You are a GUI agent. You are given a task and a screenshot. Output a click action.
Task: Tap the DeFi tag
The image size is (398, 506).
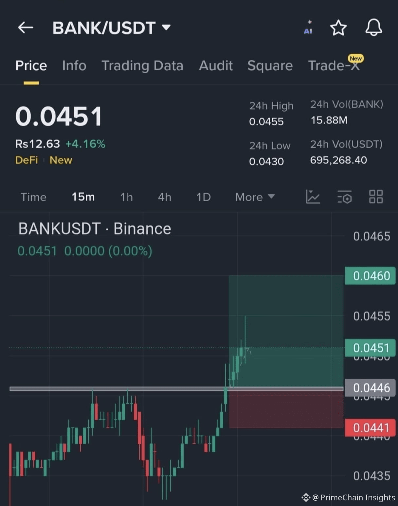point(27,160)
